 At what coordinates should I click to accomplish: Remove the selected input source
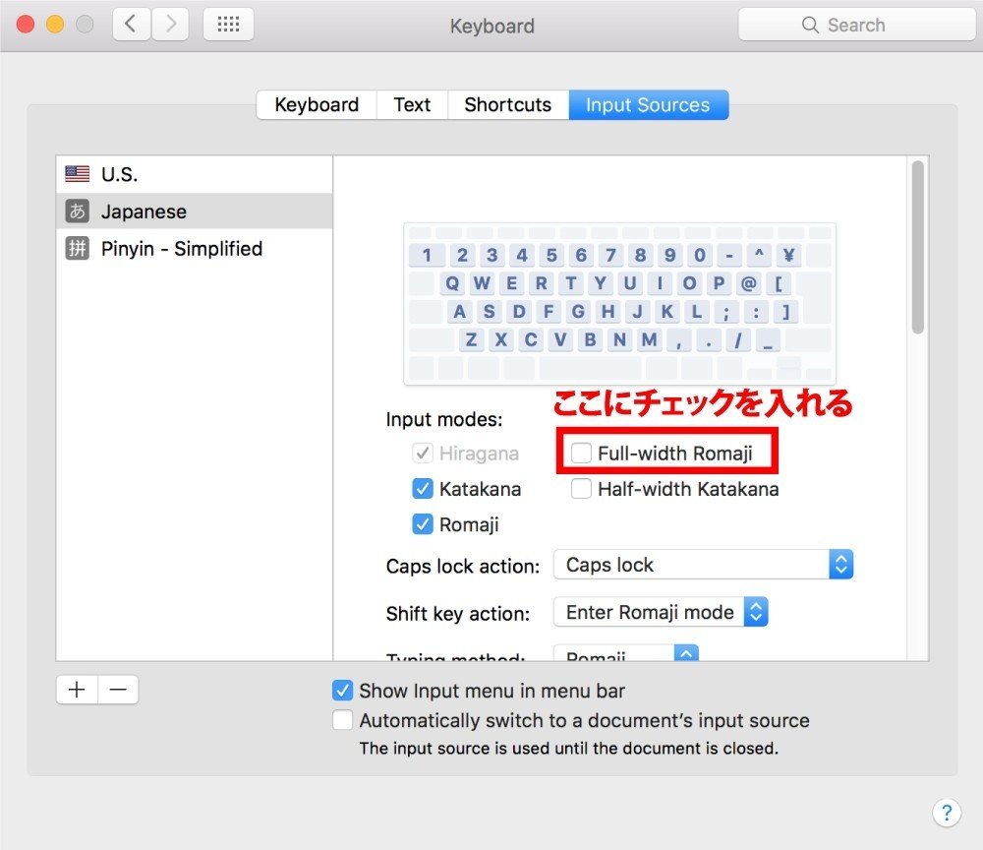pos(117,690)
